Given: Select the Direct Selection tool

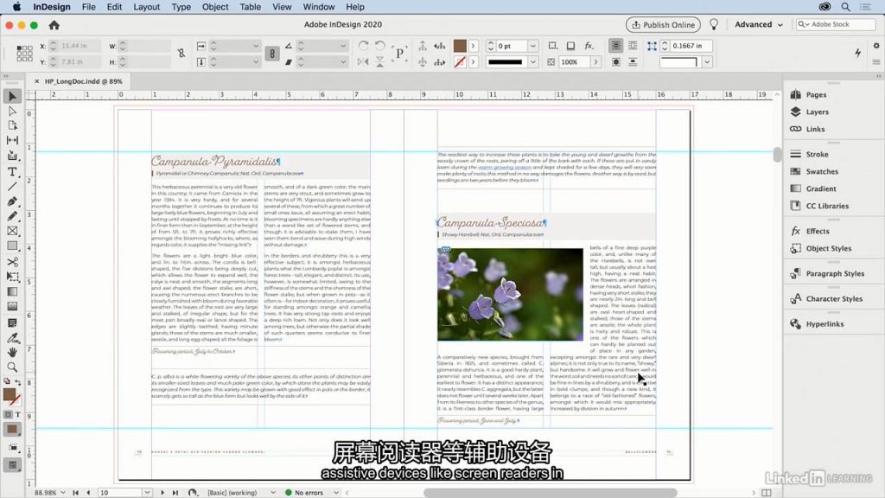Looking at the screenshot, I should pos(12,112).
